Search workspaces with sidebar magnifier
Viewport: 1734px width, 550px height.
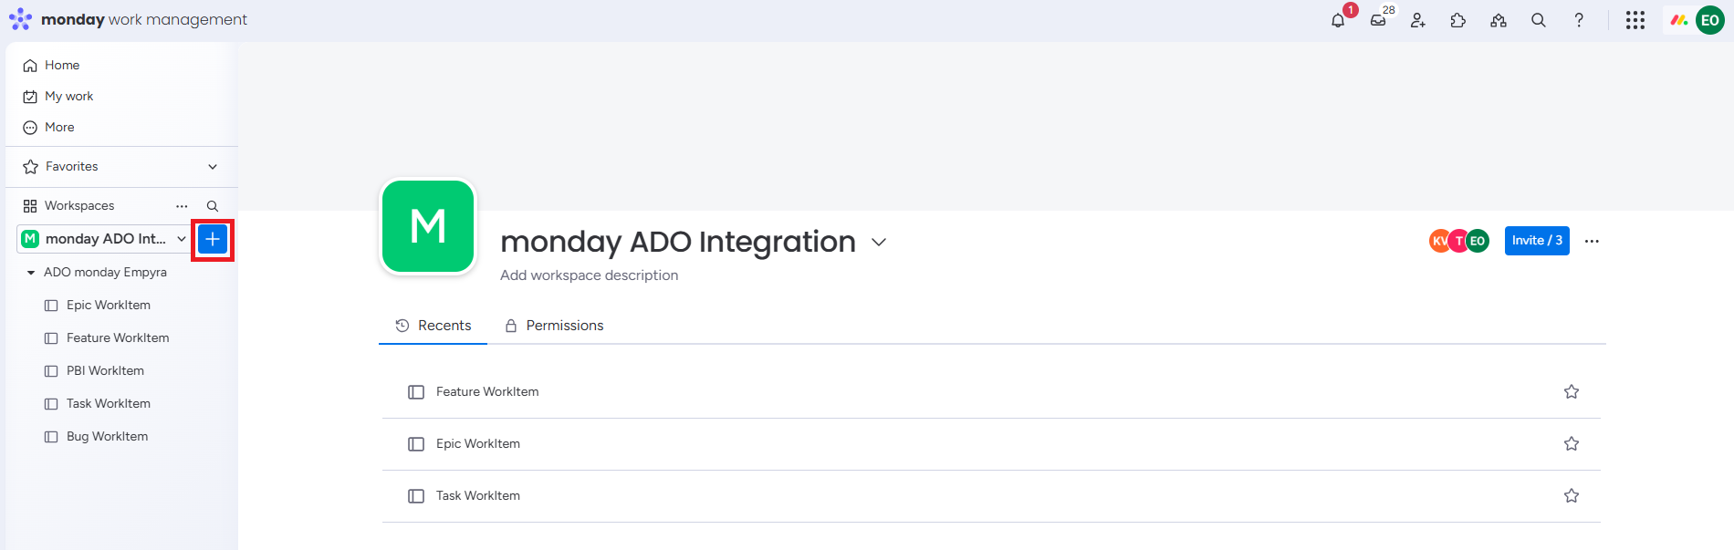213,206
